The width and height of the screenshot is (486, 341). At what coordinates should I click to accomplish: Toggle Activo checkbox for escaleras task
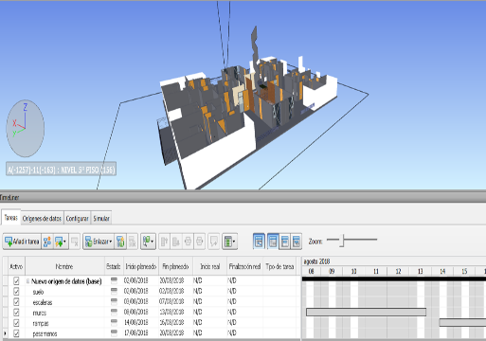pyautogui.click(x=16, y=301)
